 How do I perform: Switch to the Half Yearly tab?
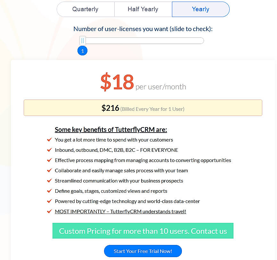point(143,9)
